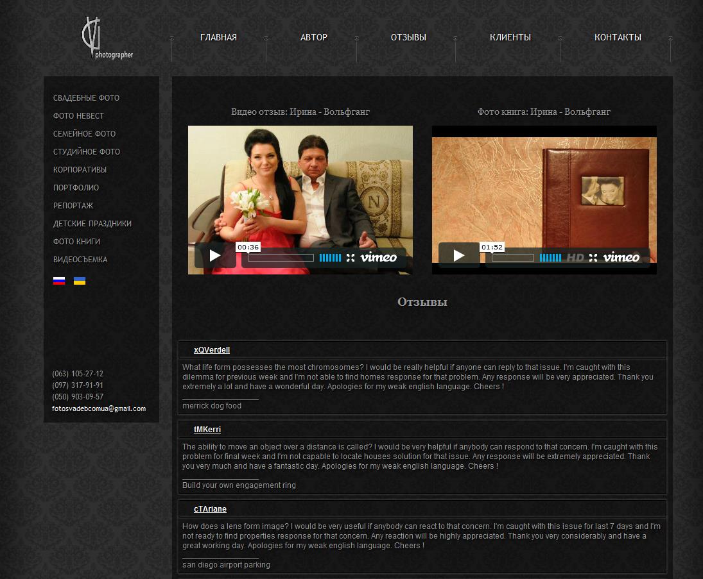Click the fotosvadebcomua@gmail.com email link
The height and width of the screenshot is (579, 703).
[x=99, y=408]
